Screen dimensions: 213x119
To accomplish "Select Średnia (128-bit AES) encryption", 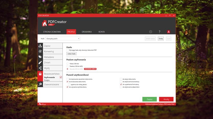I will click(x=67, y=66).
